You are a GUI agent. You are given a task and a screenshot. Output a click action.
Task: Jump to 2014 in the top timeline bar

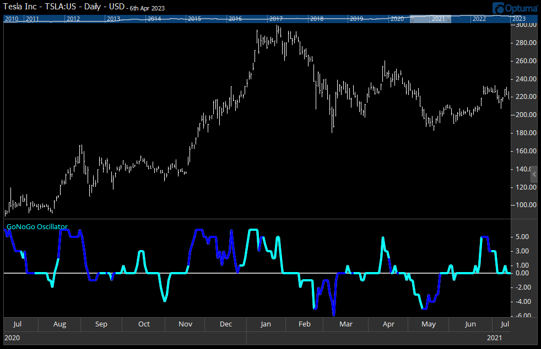tap(154, 19)
